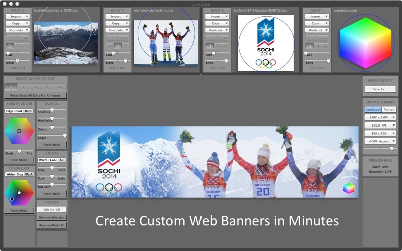The width and height of the screenshot is (402, 251).
Task: Open Input 2 Shortcuts dropdown
Action: click(117, 30)
